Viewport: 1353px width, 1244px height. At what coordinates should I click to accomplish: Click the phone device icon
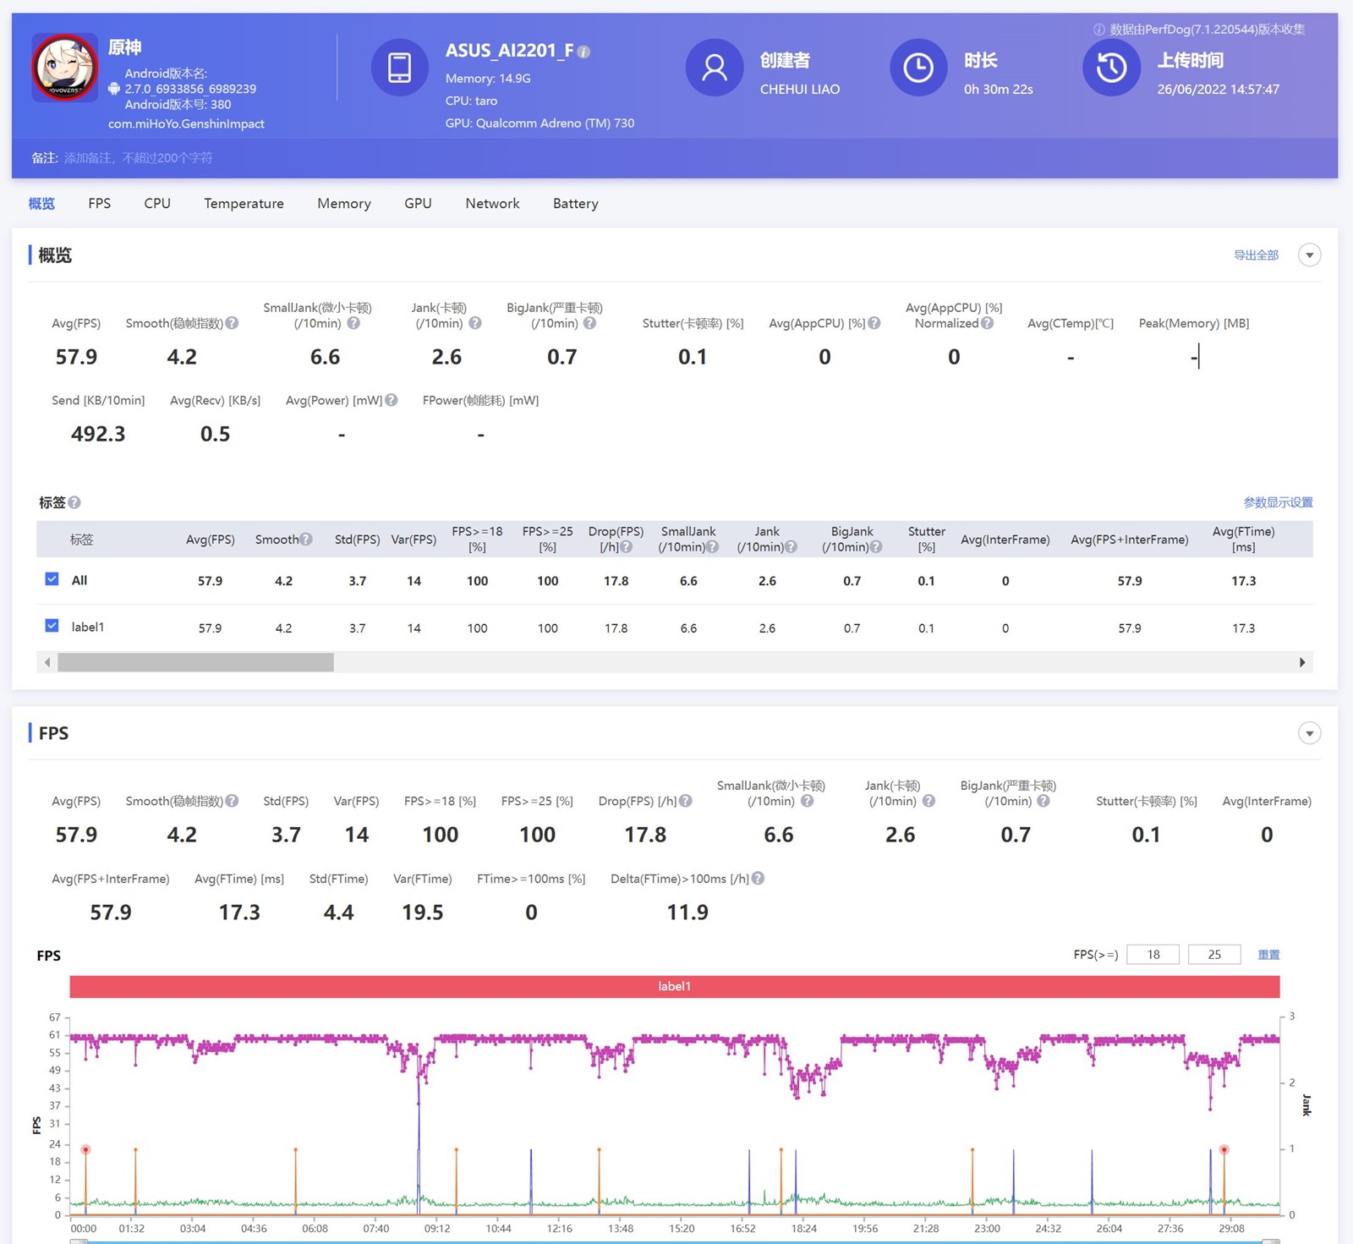(x=399, y=68)
